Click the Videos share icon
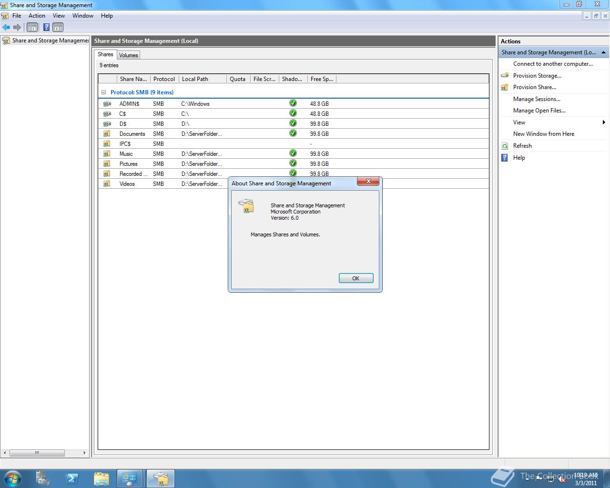610x488 pixels. pyautogui.click(x=107, y=183)
